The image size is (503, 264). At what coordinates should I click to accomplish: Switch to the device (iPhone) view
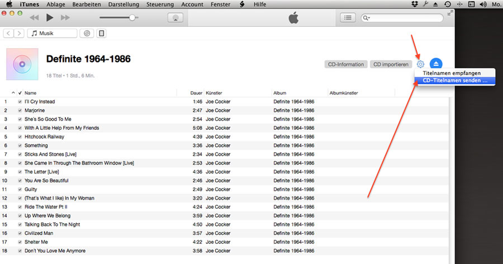pos(101,33)
